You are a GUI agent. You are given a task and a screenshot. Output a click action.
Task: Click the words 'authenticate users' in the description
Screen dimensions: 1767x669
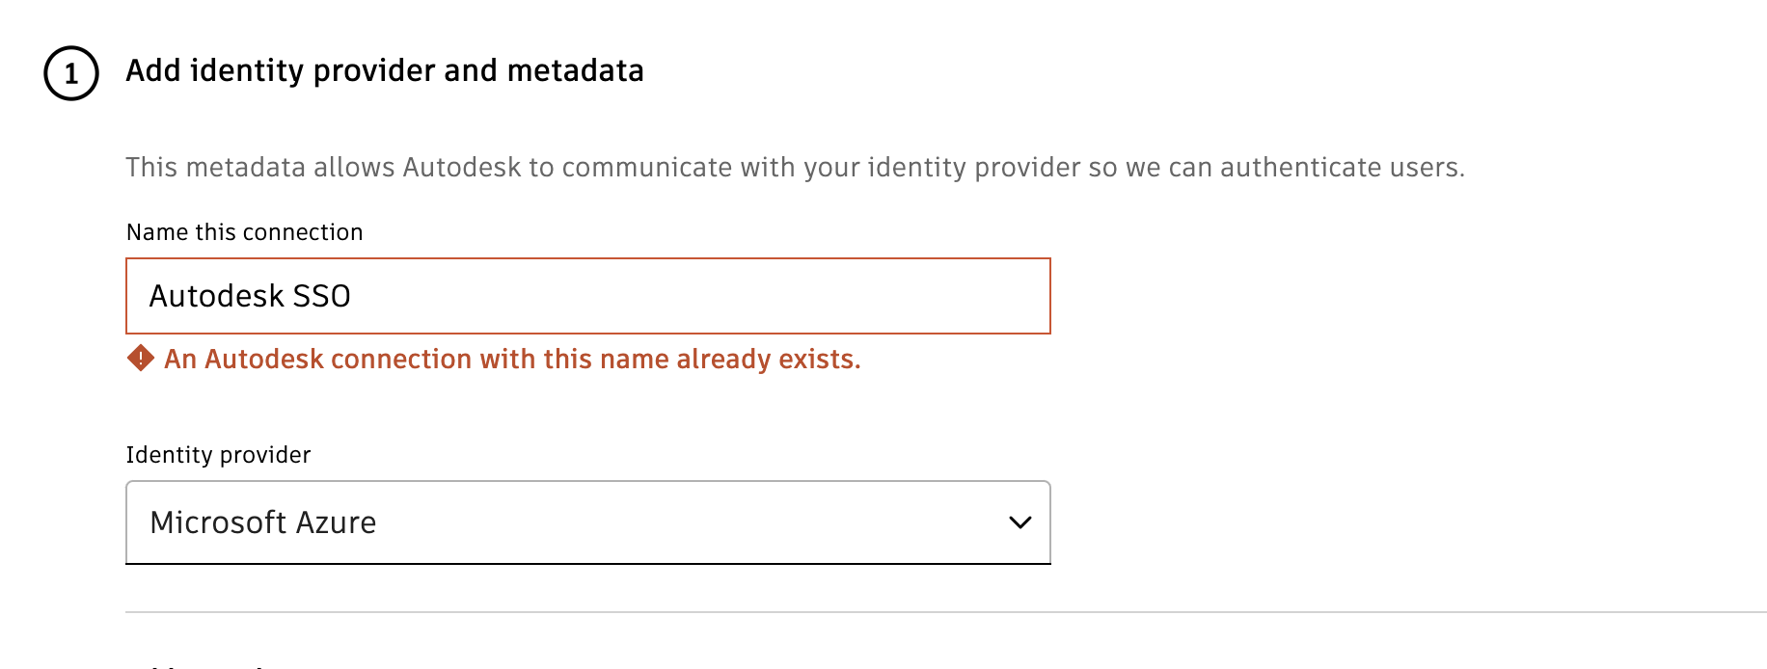(x=1341, y=168)
